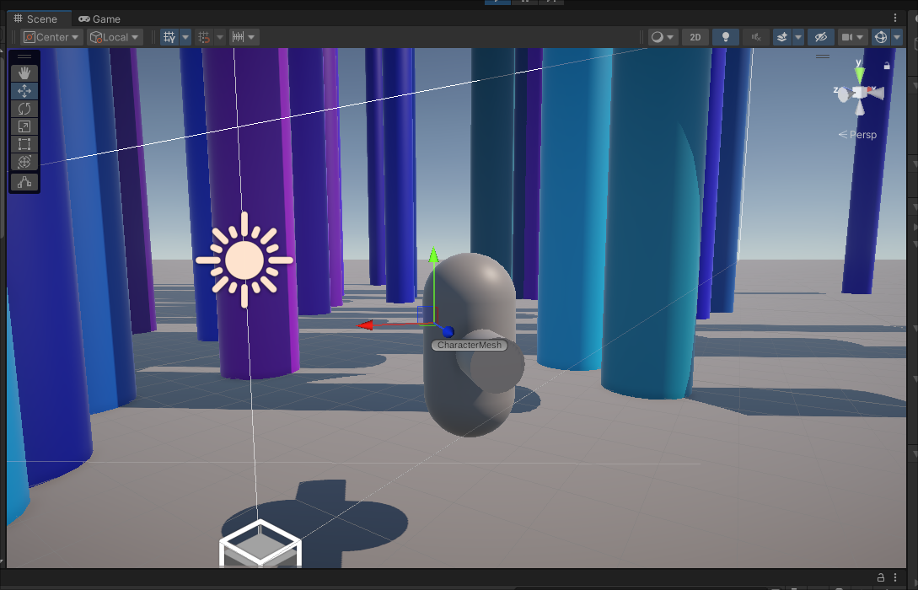Open Scene view three-dot options menu
Image resolution: width=918 pixels, height=590 pixels.
[x=895, y=18]
